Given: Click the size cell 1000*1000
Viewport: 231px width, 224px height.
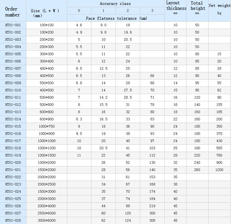Looking at the screenshot, I should tap(47, 141).
